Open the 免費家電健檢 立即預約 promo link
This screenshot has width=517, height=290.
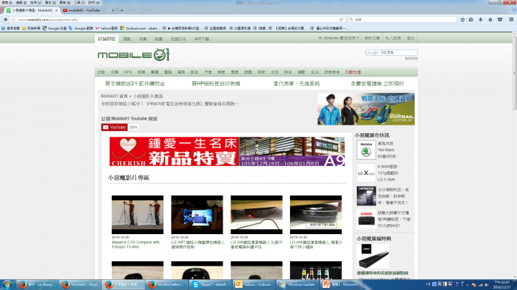[377, 84]
